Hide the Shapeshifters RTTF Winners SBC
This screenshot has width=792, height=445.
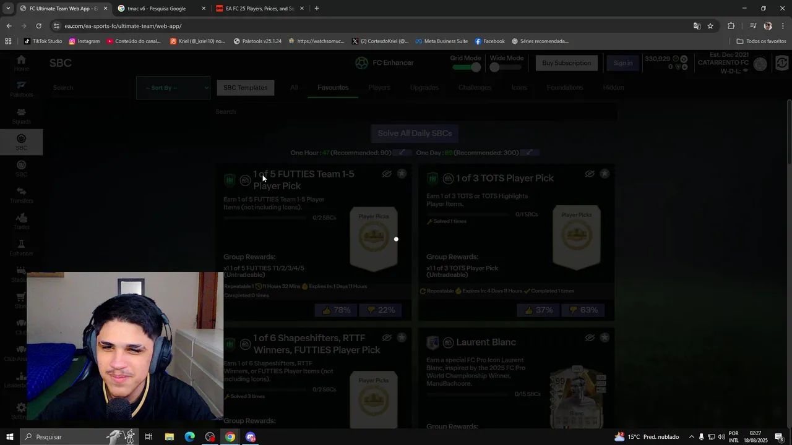tap(387, 337)
